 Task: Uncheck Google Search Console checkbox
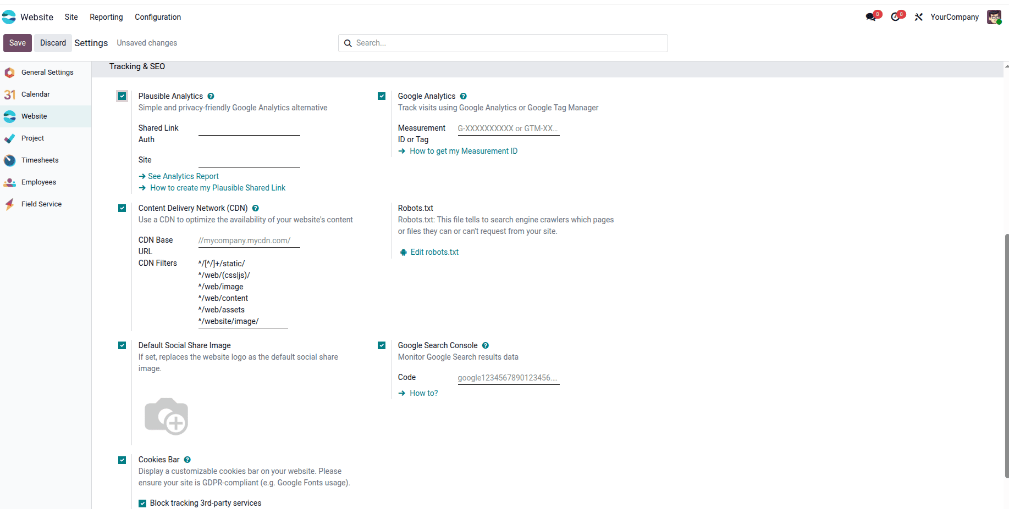coord(382,345)
